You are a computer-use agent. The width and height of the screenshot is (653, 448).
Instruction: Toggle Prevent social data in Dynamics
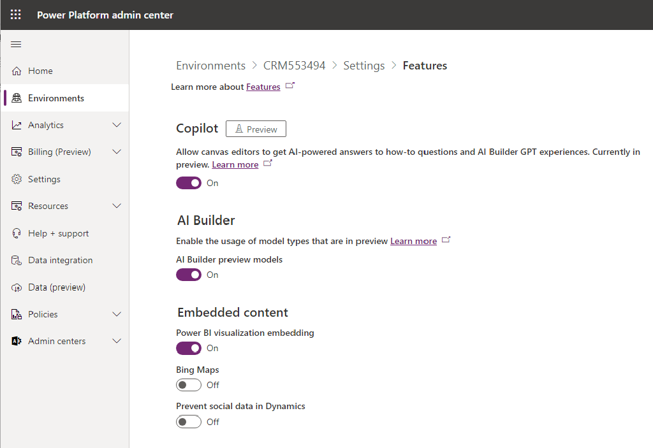coord(188,421)
